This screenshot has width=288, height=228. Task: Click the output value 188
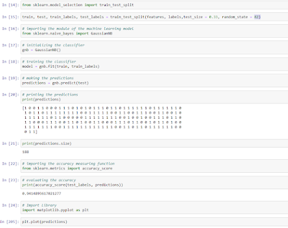[25, 152]
